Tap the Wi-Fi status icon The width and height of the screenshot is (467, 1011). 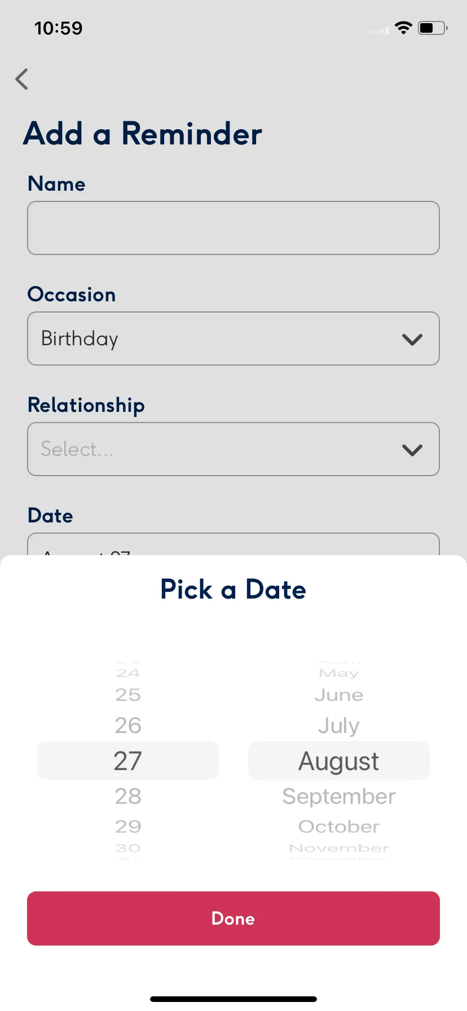pos(403,28)
